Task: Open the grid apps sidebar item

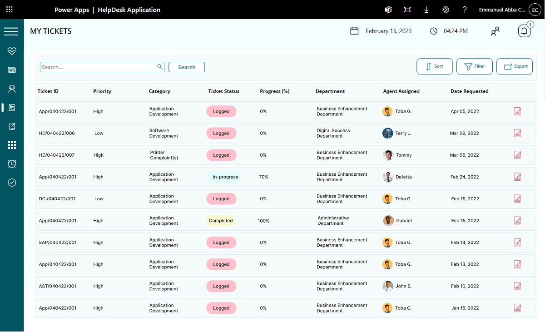Action: tap(12, 145)
